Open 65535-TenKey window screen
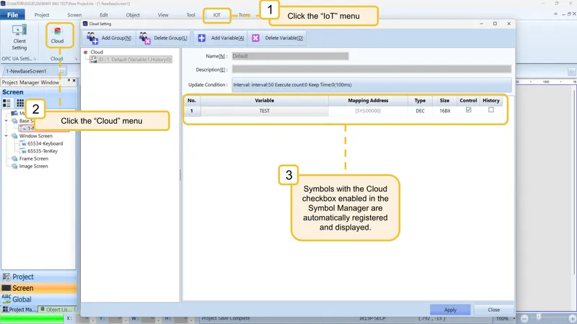The width and height of the screenshot is (577, 324). point(39,151)
